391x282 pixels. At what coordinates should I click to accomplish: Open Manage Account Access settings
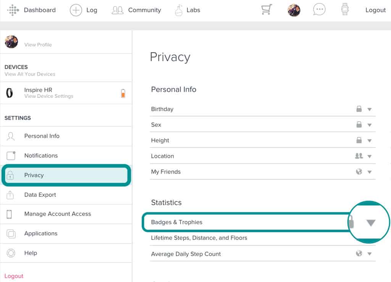57,214
